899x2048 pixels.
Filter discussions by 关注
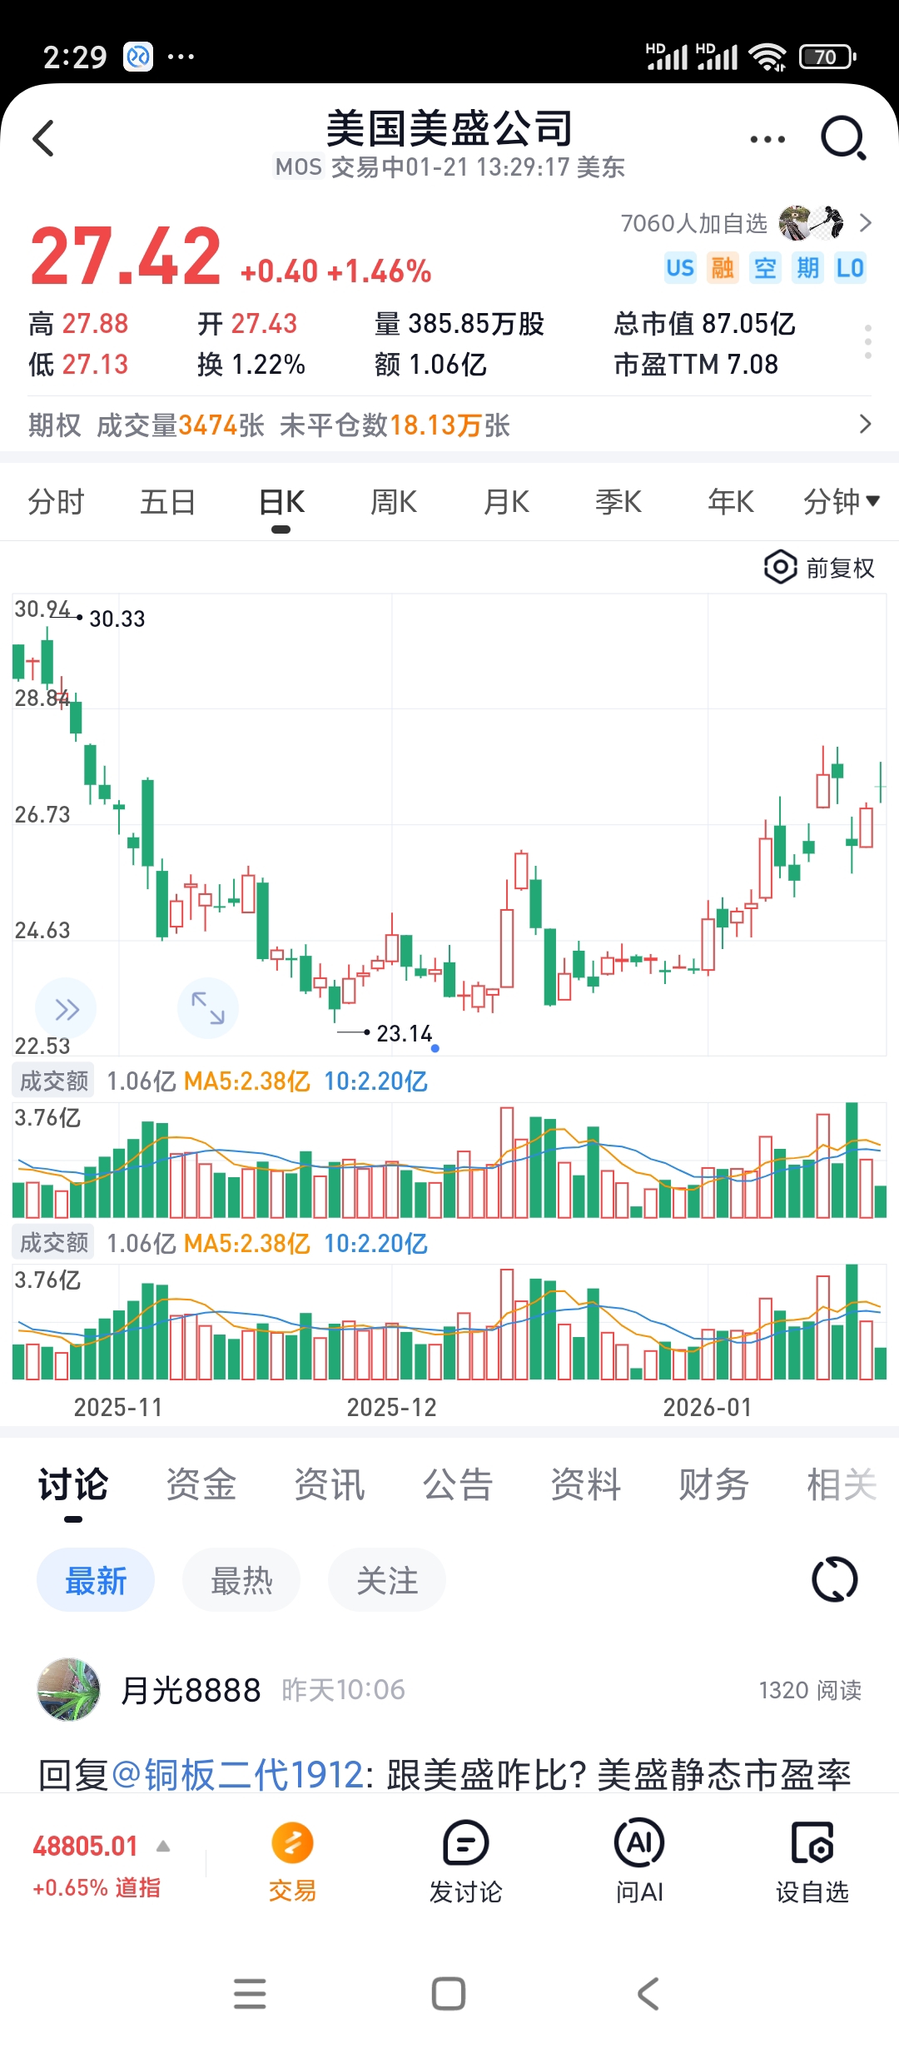pyautogui.click(x=387, y=1580)
